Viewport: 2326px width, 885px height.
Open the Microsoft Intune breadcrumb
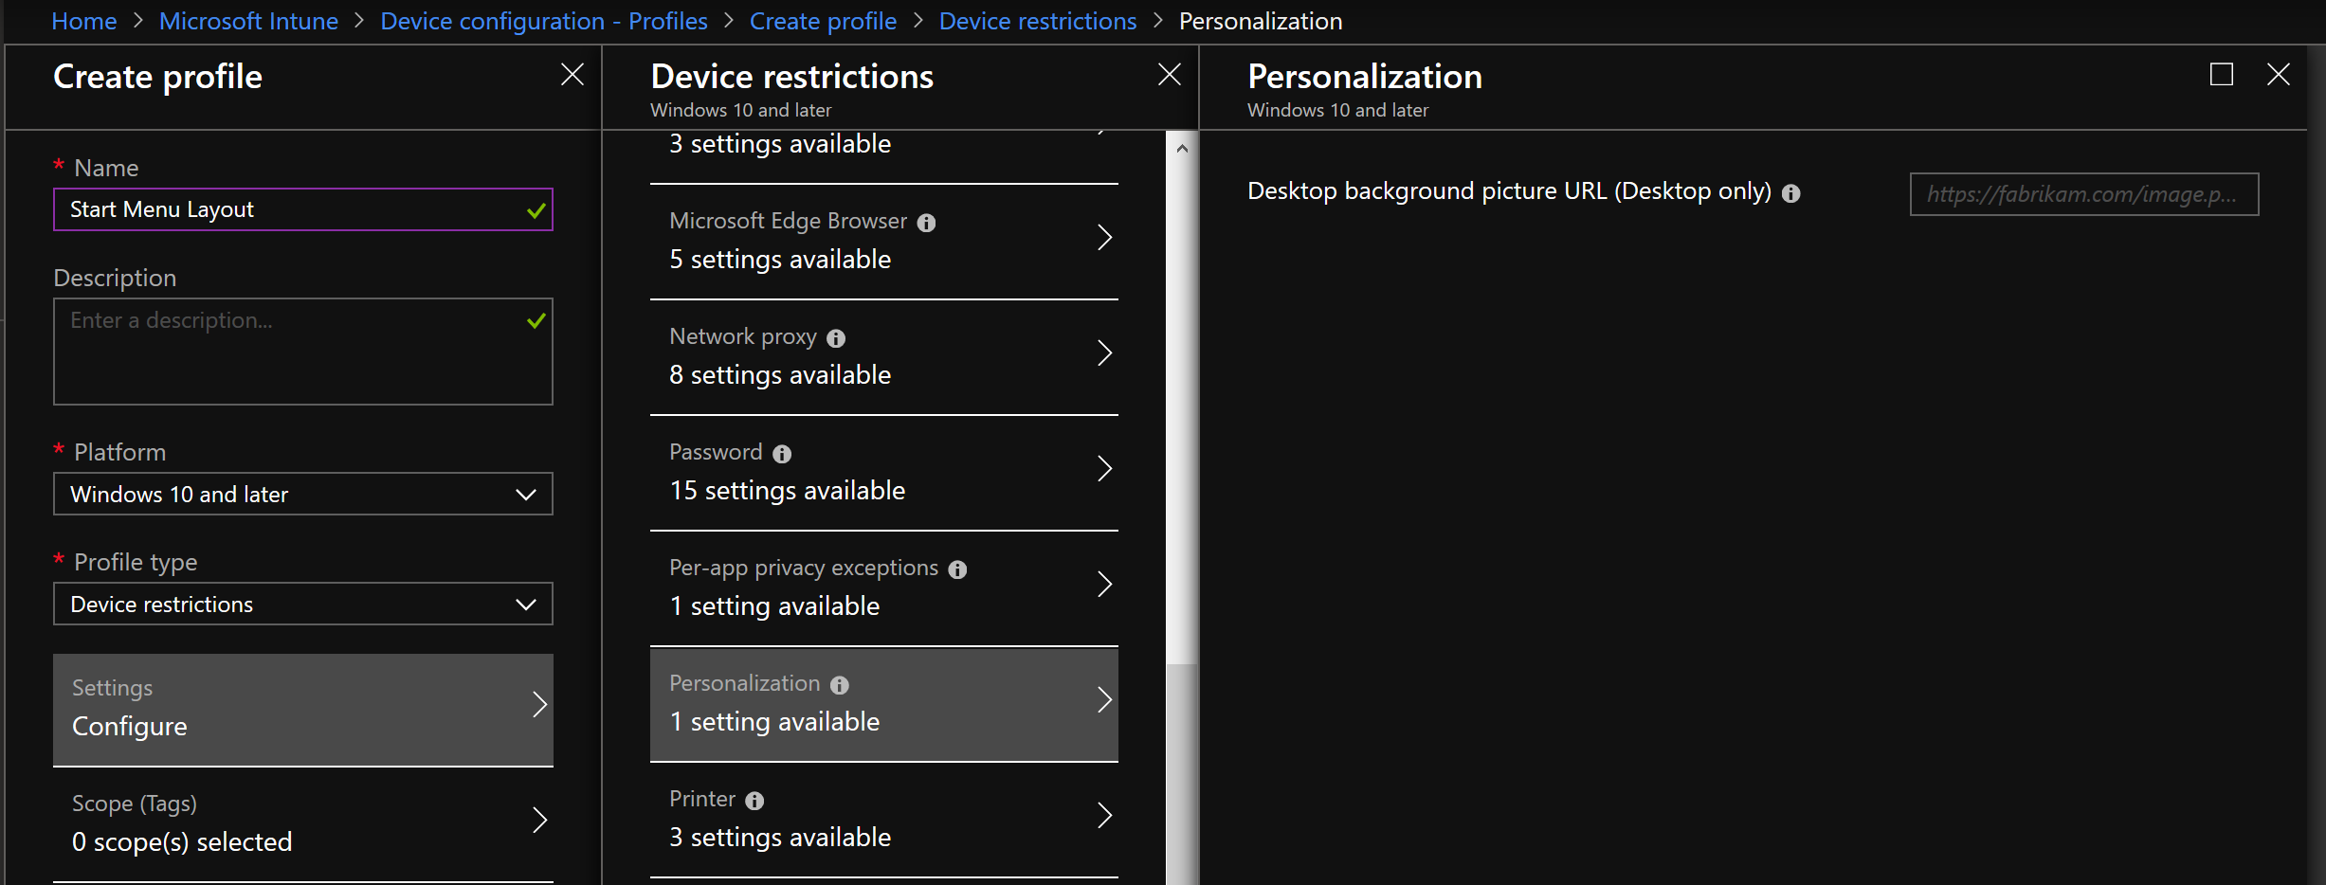[x=248, y=21]
